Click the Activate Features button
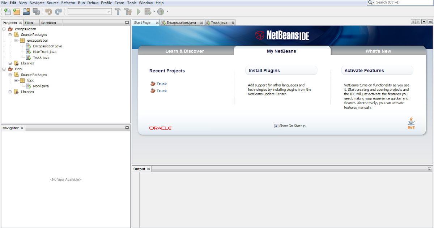This screenshot has height=228, width=434. tap(377, 71)
